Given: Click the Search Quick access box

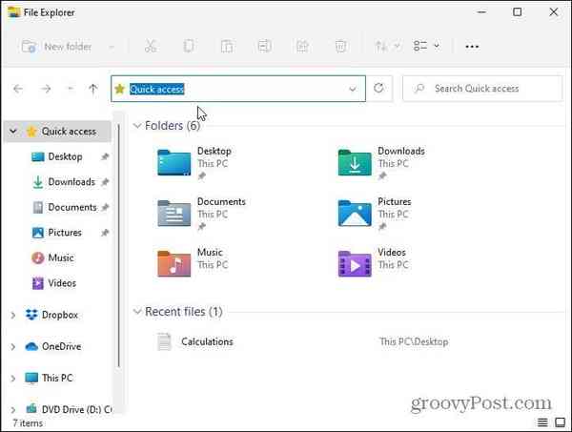Looking at the screenshot, I should (482, 89).
